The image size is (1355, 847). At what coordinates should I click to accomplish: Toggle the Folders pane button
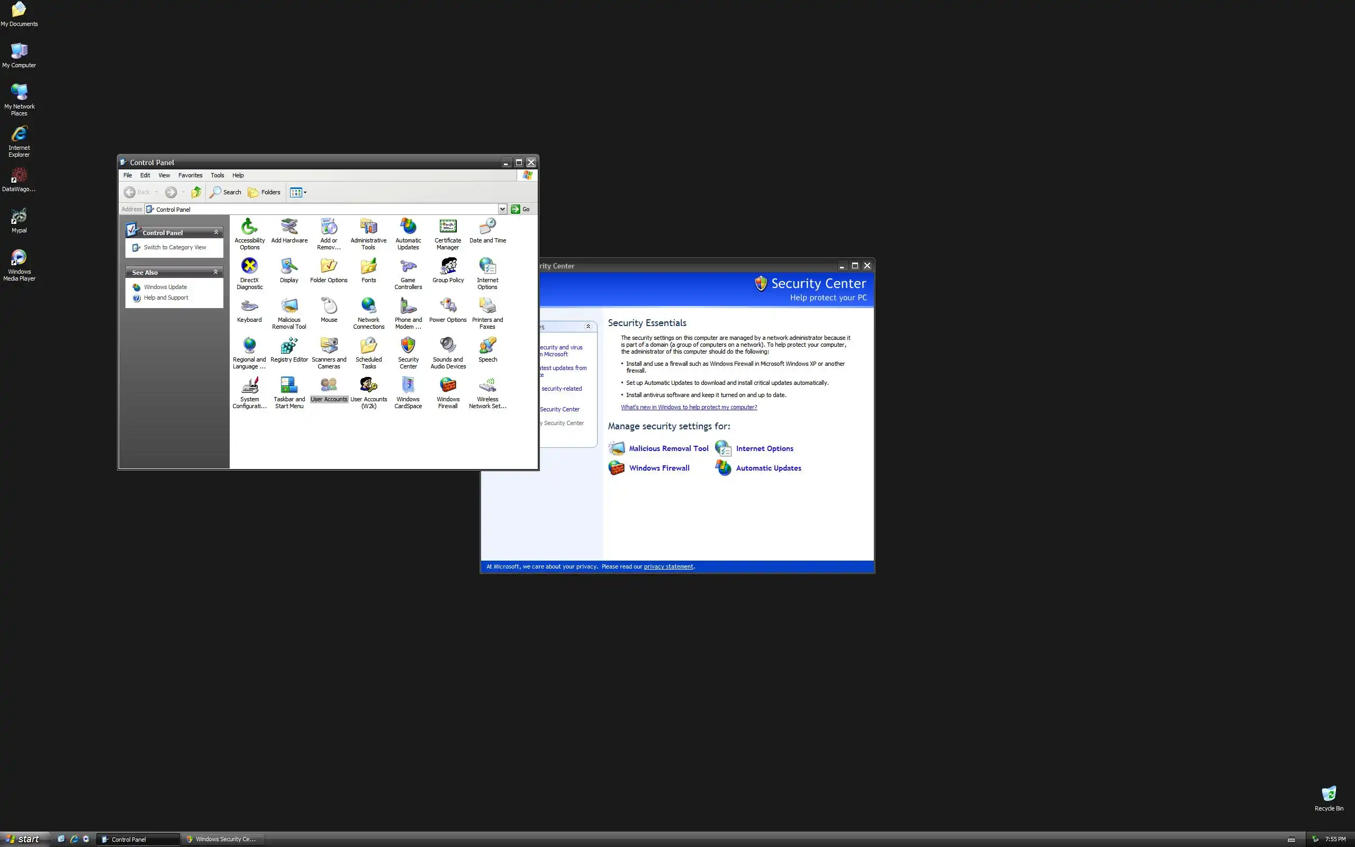pos(264,192)
